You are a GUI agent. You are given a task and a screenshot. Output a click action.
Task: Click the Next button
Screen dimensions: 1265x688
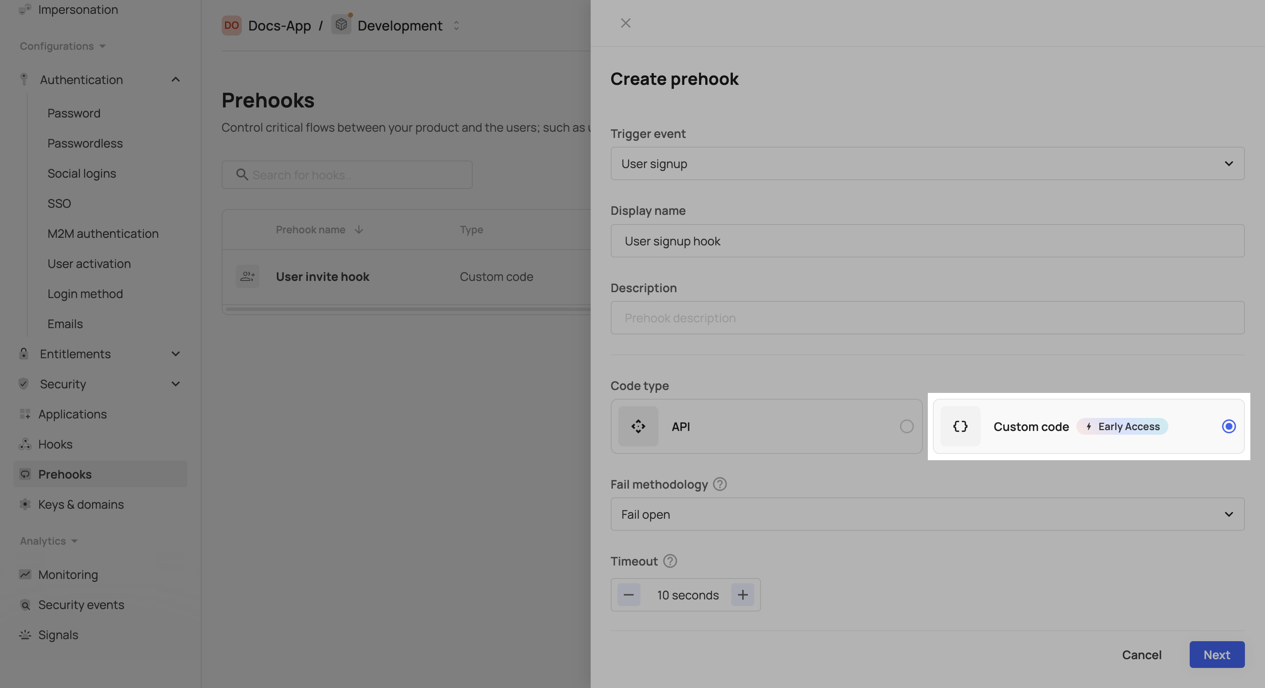pos(1216,655)
